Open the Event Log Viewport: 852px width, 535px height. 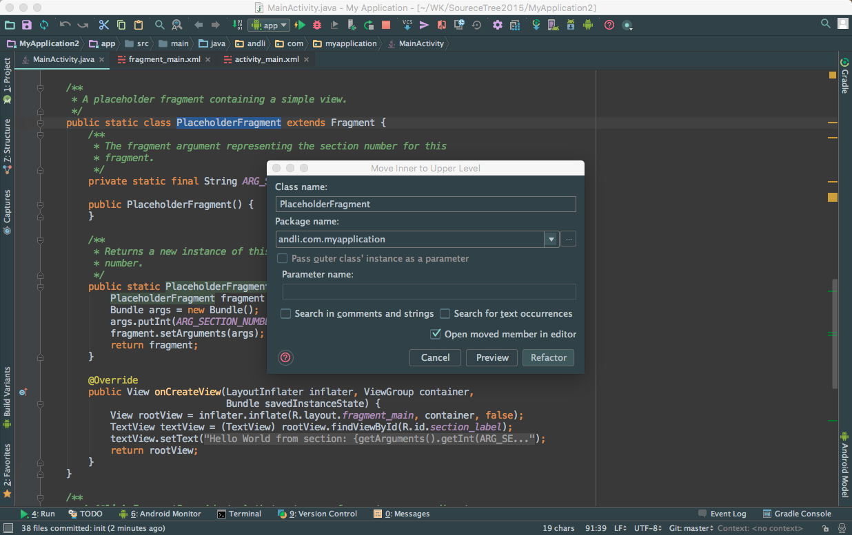coord(722,514)
